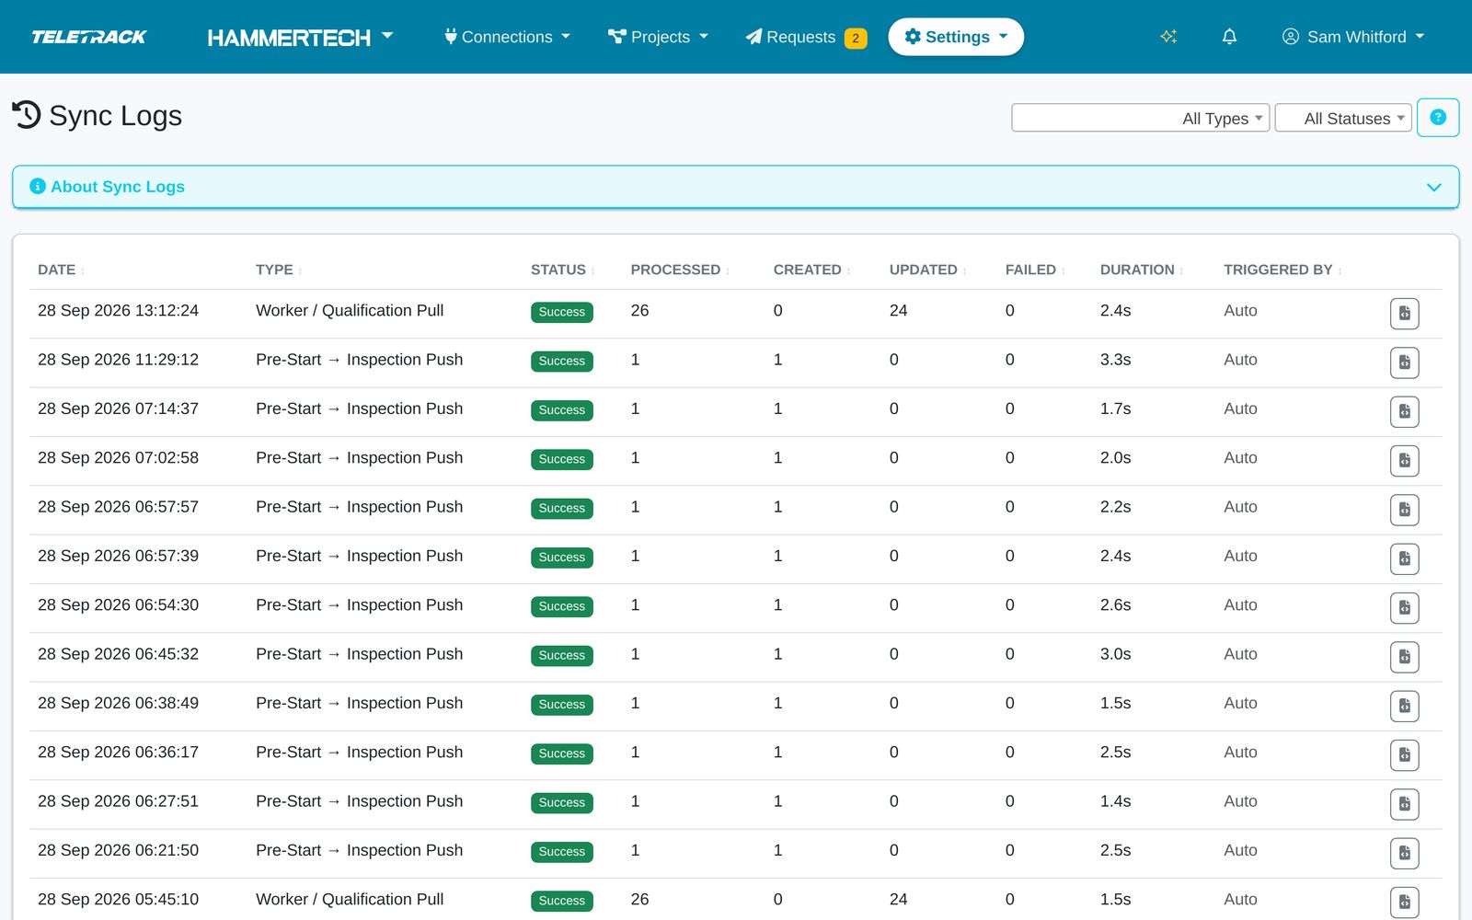View log details for the 06:27:51 entry

[1404, 804]
